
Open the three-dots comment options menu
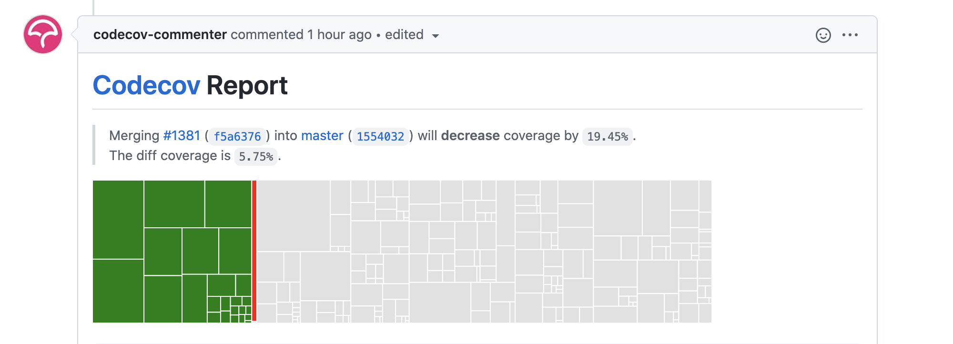850,35
